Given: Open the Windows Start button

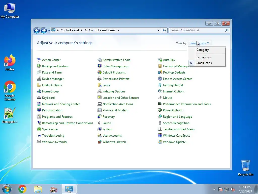Looking at the screenshot, I should (7, 189).
